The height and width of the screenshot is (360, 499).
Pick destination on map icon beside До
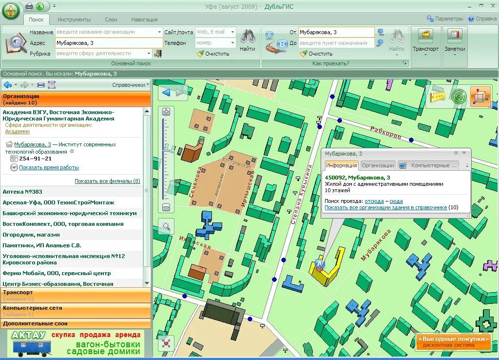pos(380,43)
